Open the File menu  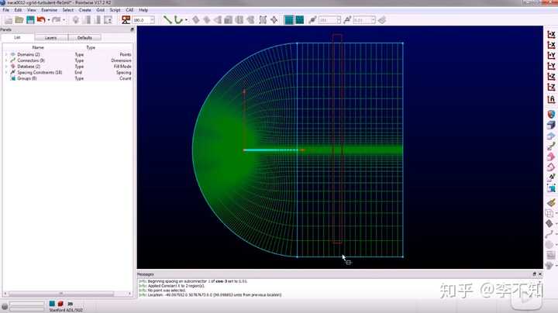(x=6, y=10)
